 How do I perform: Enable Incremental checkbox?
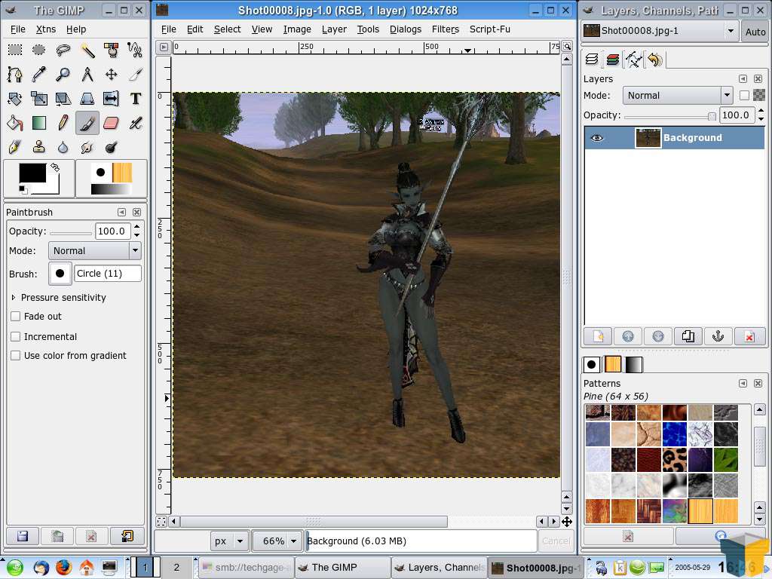(x=15, y=337)
